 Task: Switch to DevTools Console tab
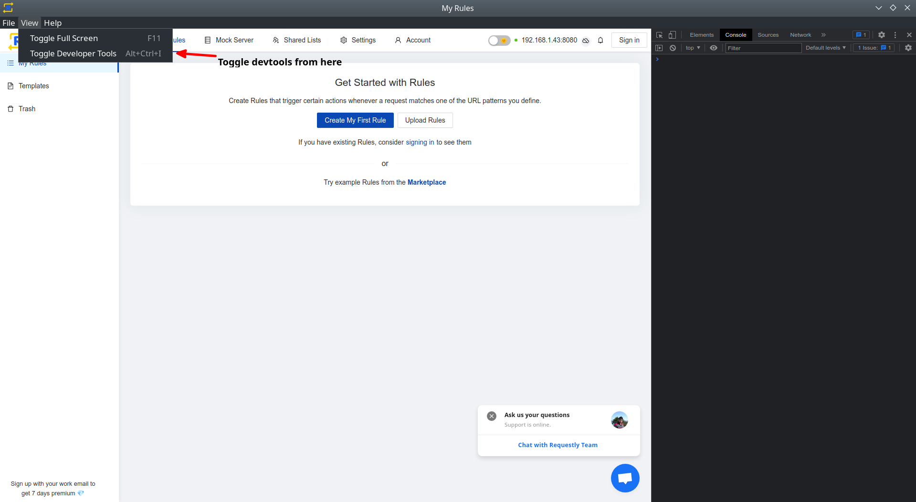click(736, 35)
